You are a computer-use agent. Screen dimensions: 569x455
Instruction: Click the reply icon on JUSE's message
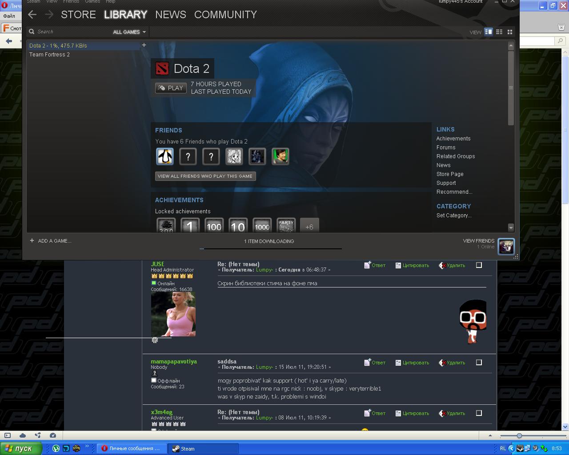[367, 265]
